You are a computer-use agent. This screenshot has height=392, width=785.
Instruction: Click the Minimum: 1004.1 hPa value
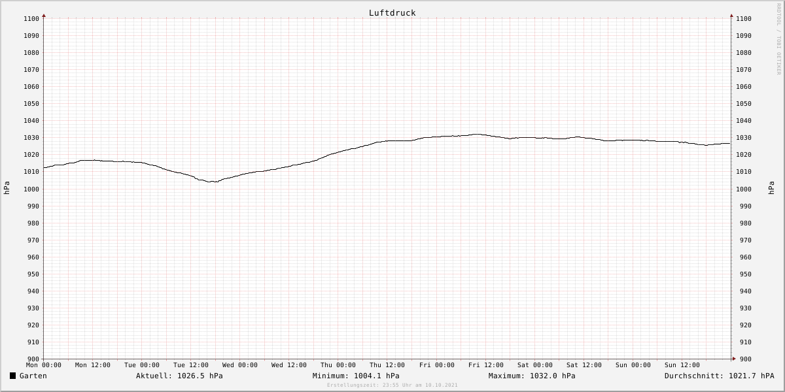[356, 376]
